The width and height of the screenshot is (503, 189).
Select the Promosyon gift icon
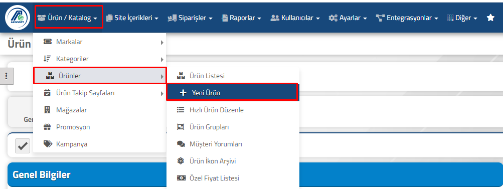47,127
